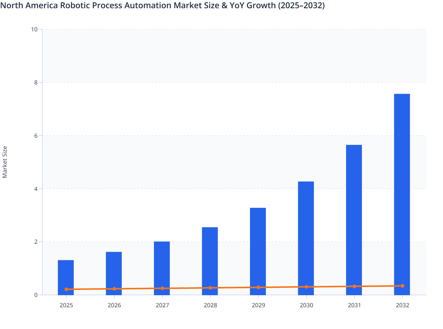Click the 2027 year label on x-axis
Screen dimensions: 443x329
[x=162, y=305]
